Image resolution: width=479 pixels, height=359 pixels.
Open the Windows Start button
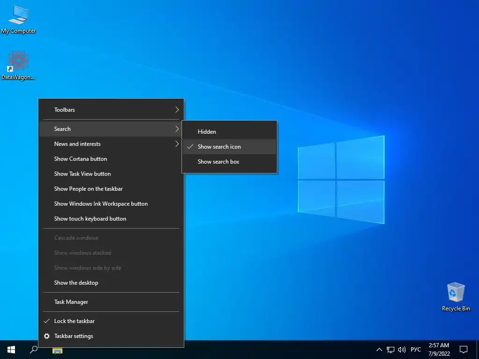point(11,350)
